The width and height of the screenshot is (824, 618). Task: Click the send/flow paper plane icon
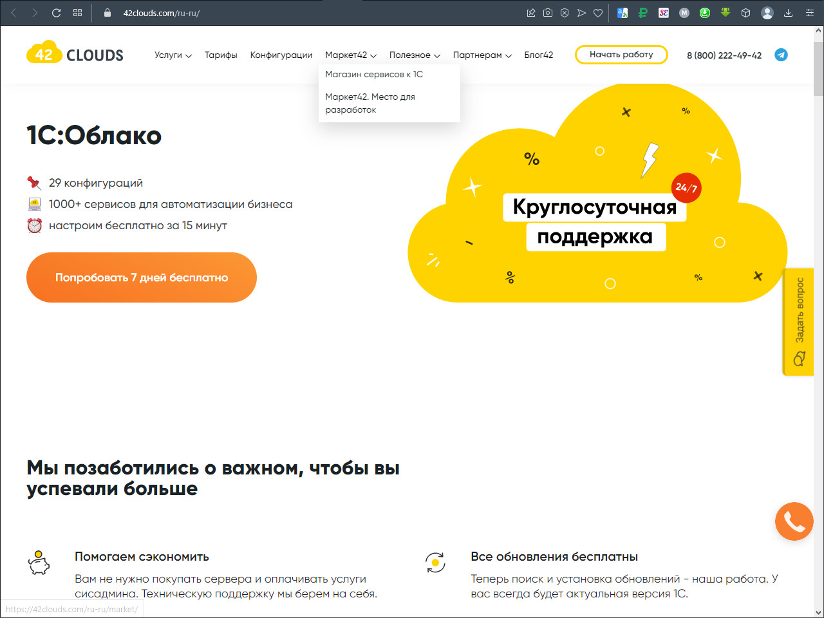coord(581,13)
